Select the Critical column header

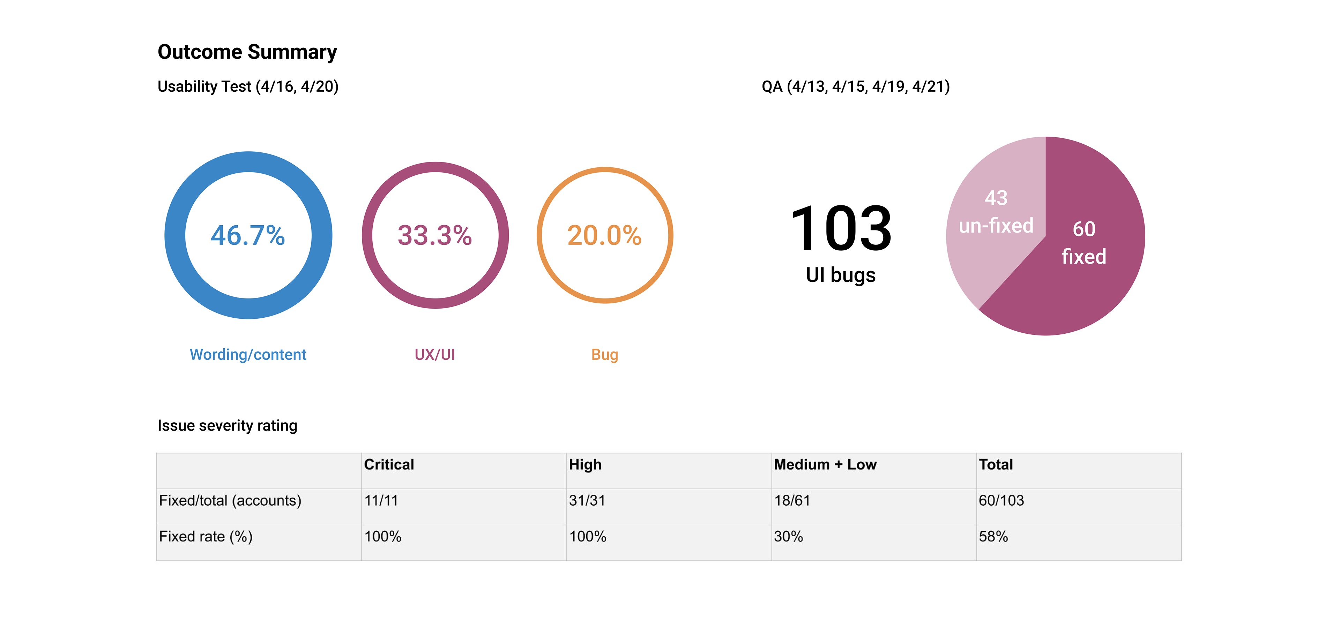click(x=389, y=464)
